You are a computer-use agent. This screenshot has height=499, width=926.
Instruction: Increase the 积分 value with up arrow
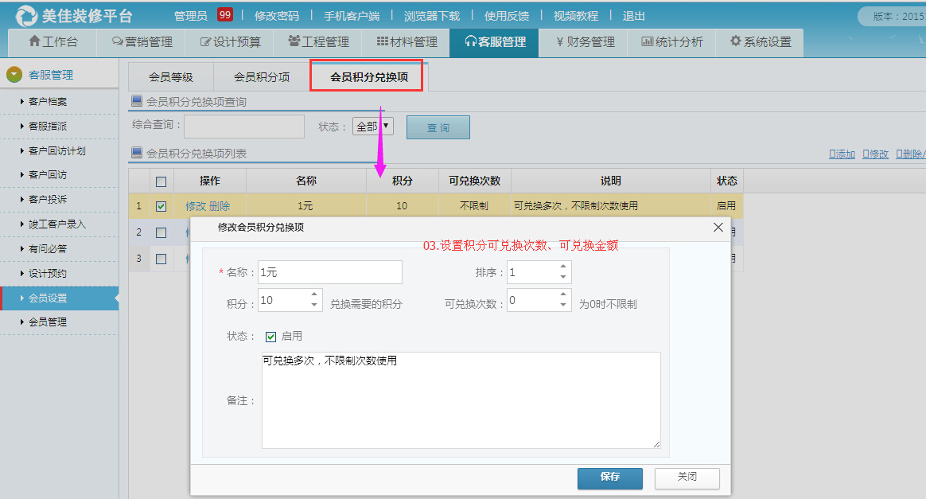[x=314, y=295]
